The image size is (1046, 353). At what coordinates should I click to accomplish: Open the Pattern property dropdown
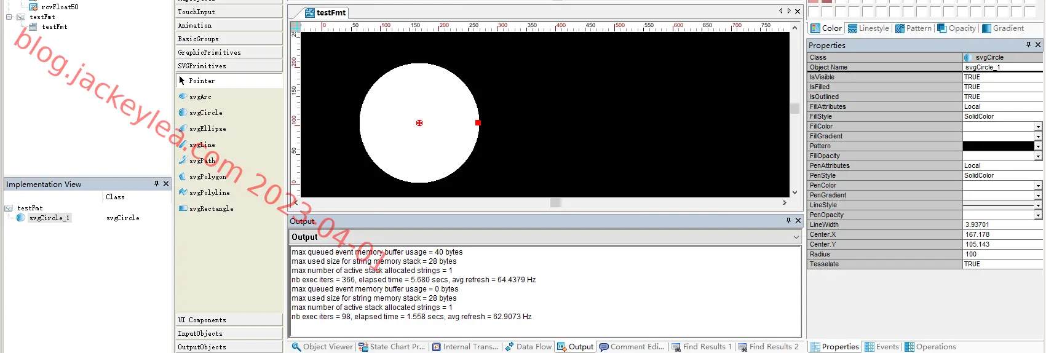click(x=1038, y=146)
